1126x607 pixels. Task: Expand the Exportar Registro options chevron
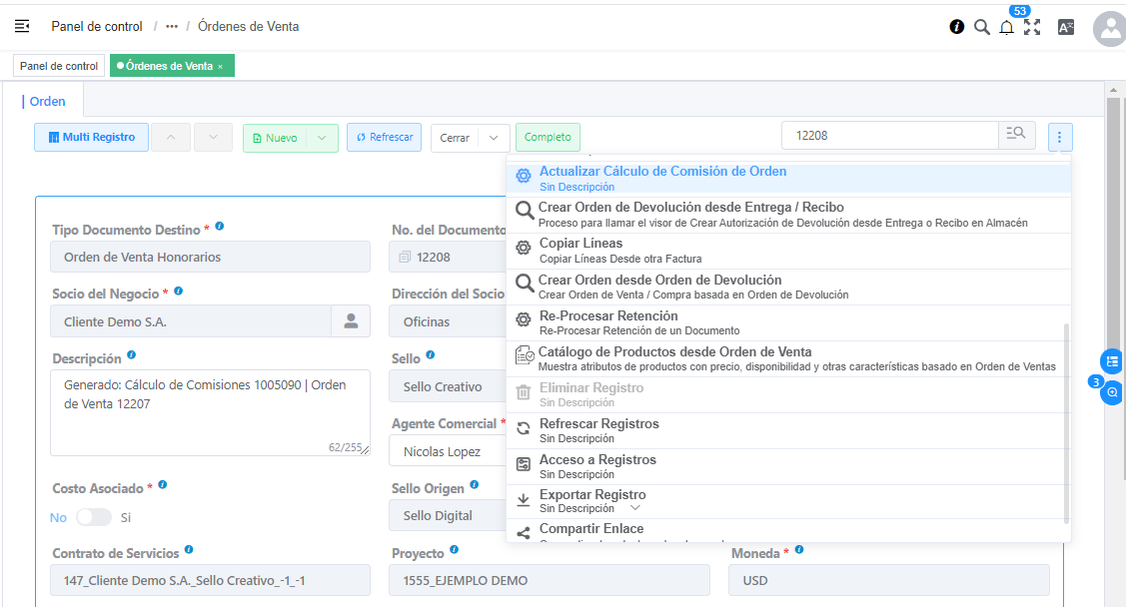tap(633, 508)
